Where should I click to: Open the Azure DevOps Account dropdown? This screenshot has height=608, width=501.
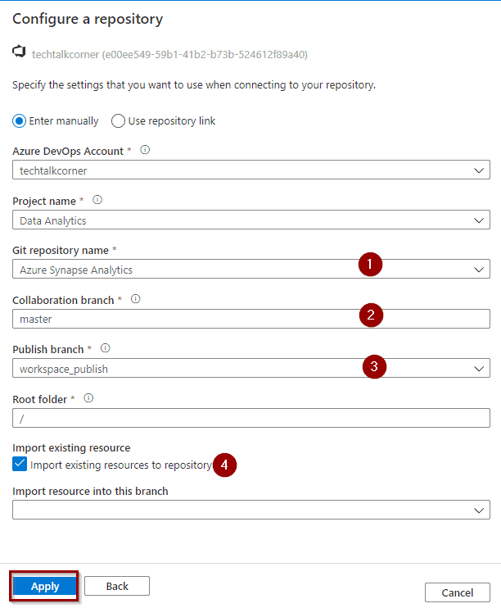tap(251, 170)
